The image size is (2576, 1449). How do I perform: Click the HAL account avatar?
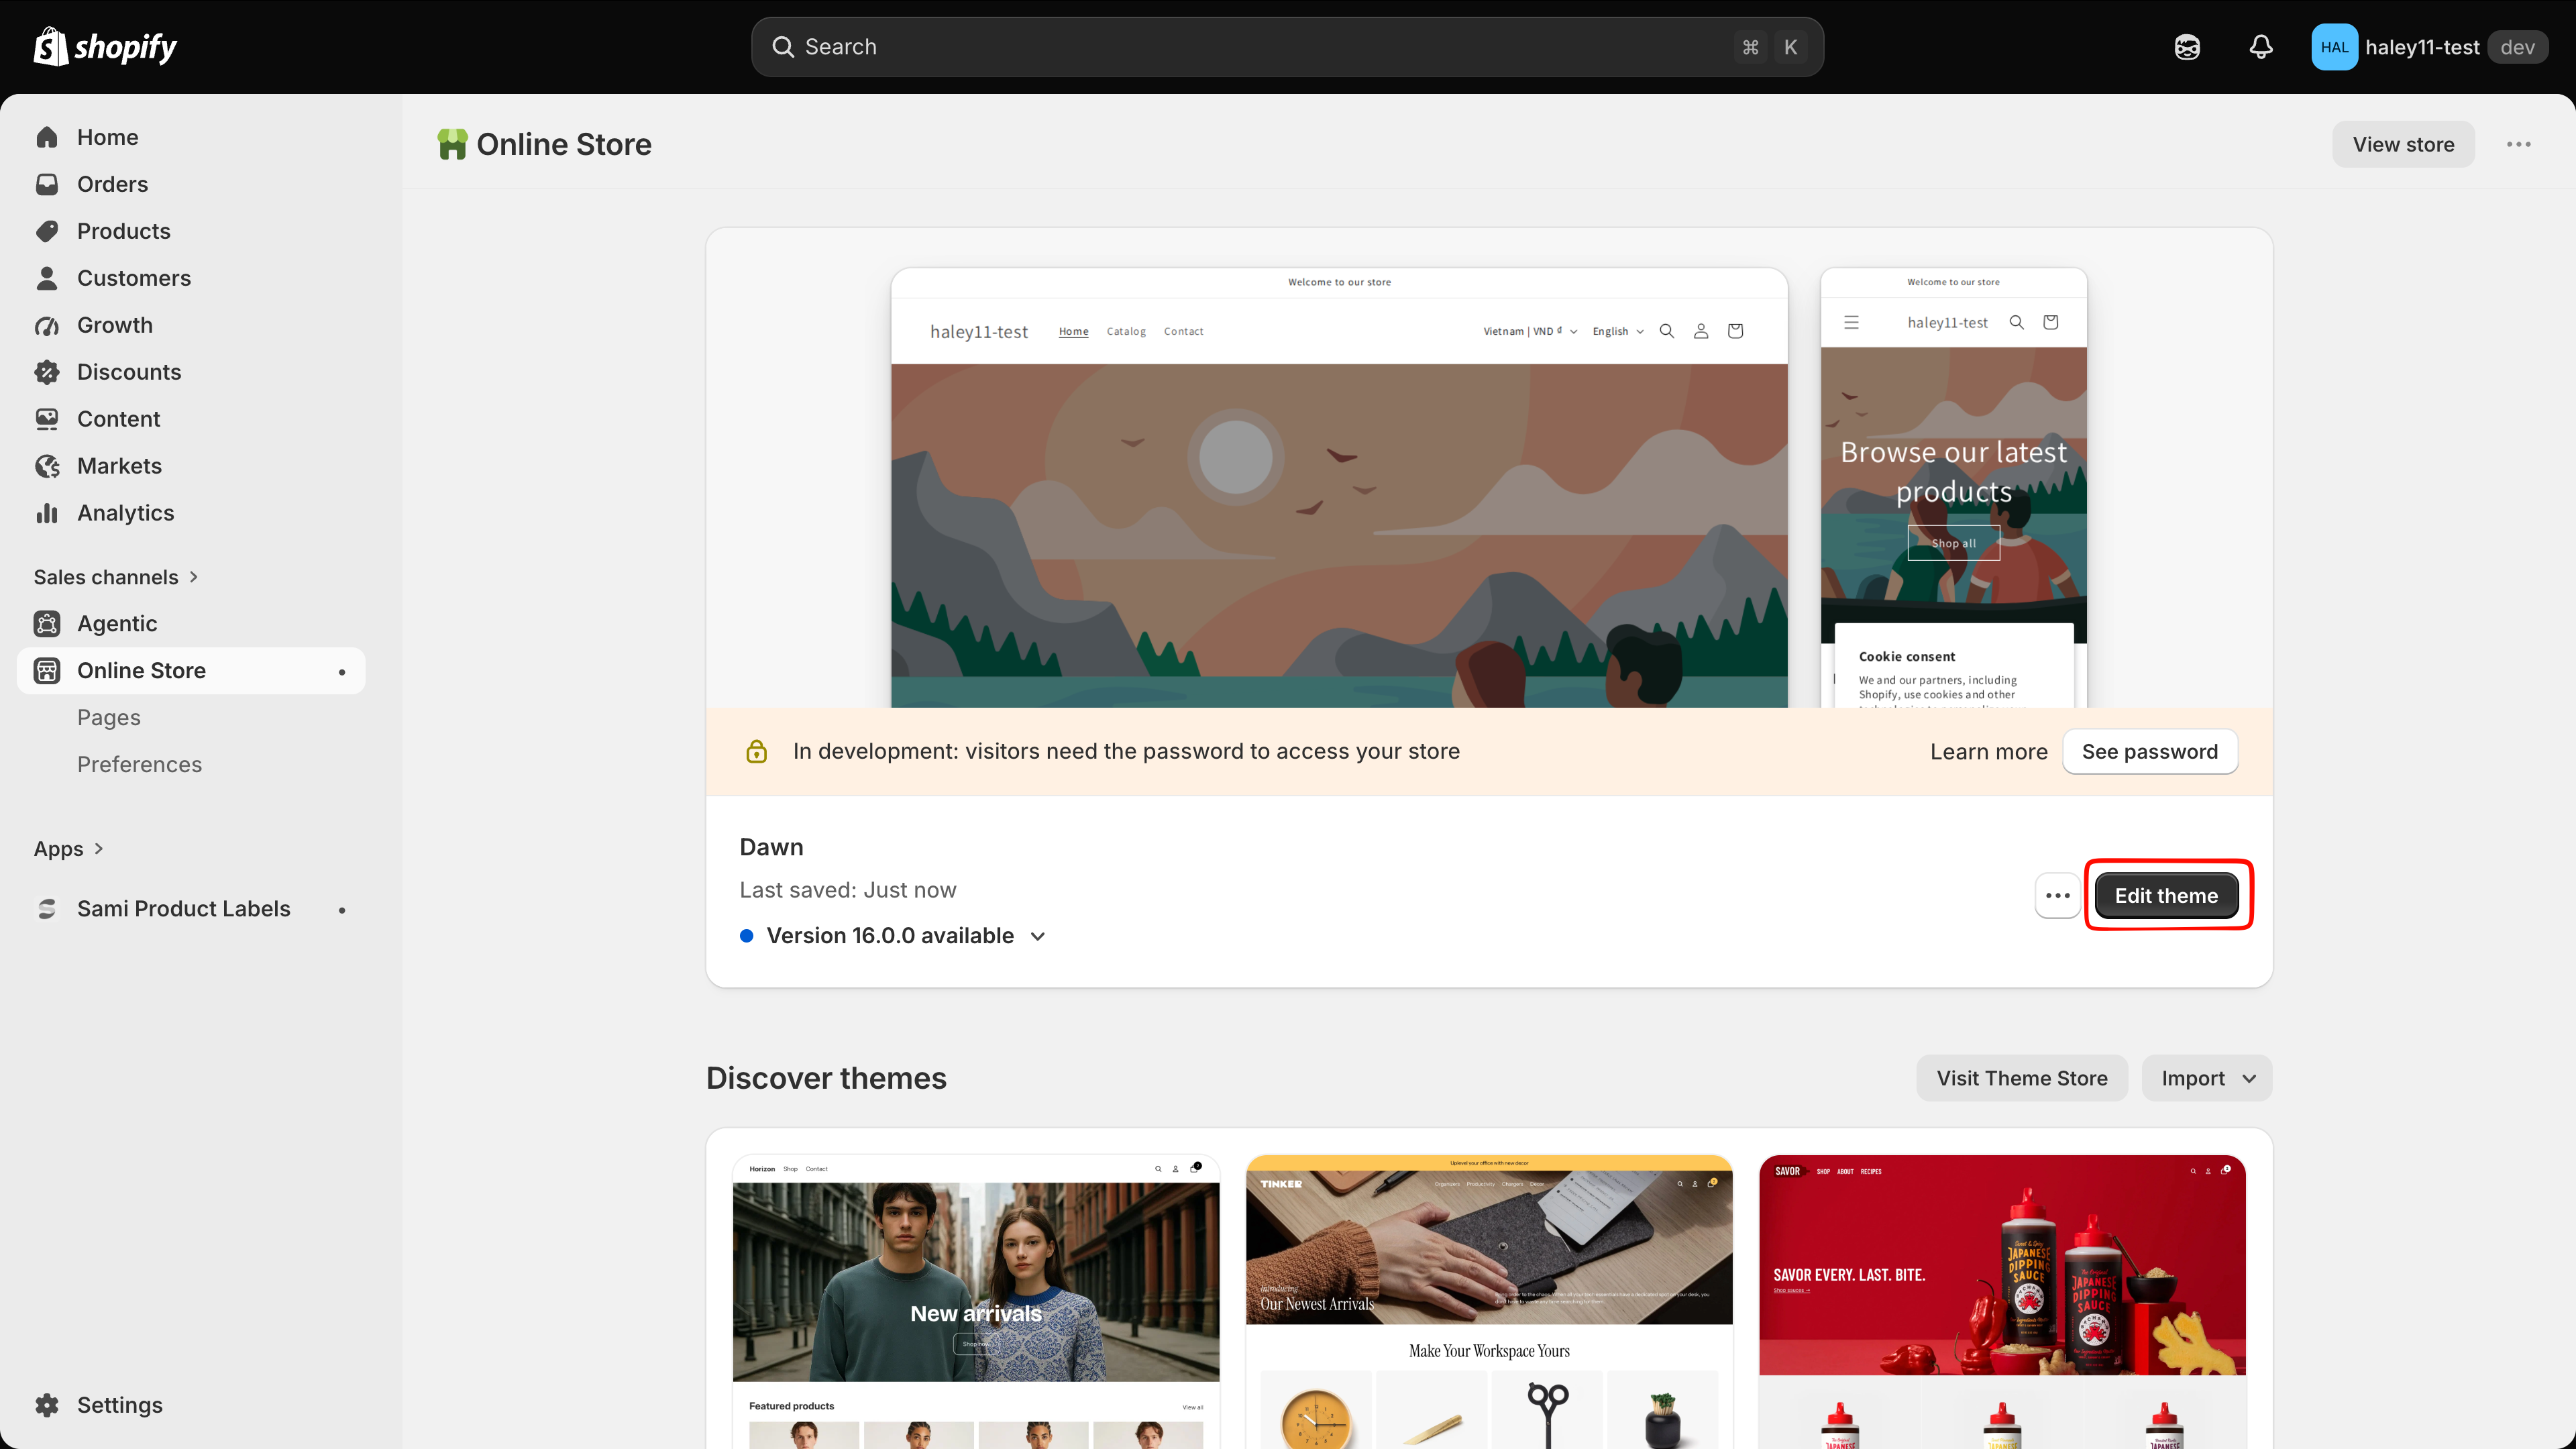pyautogui.click(x=2334, y=47)
